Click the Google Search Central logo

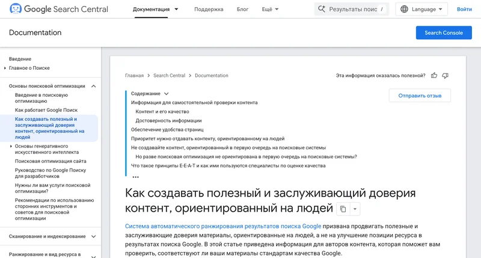point(58,9)
